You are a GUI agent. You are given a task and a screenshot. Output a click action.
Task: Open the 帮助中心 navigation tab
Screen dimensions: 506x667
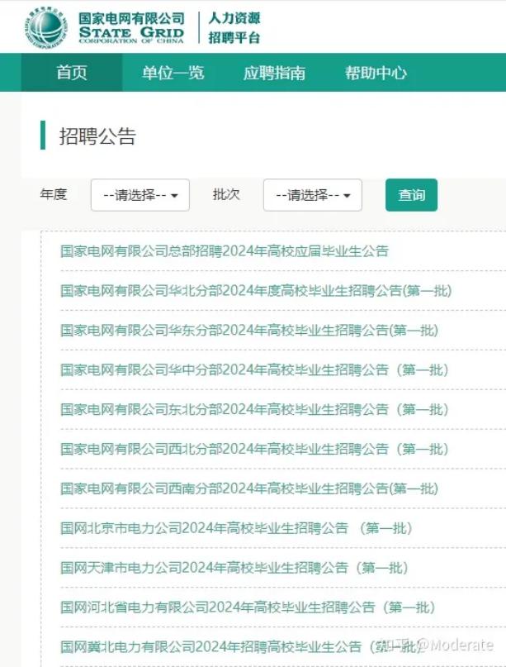coord(376,73)
